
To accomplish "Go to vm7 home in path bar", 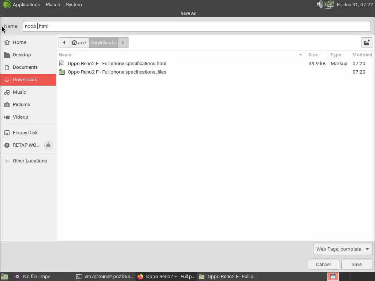I will tap(79, 42).
